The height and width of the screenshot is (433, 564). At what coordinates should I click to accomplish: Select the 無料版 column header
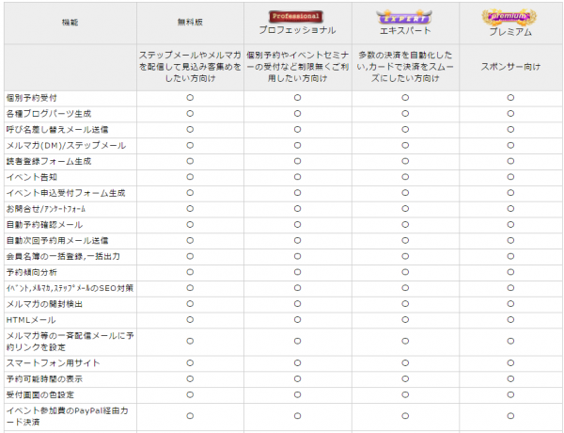click(x=190, y=23)
